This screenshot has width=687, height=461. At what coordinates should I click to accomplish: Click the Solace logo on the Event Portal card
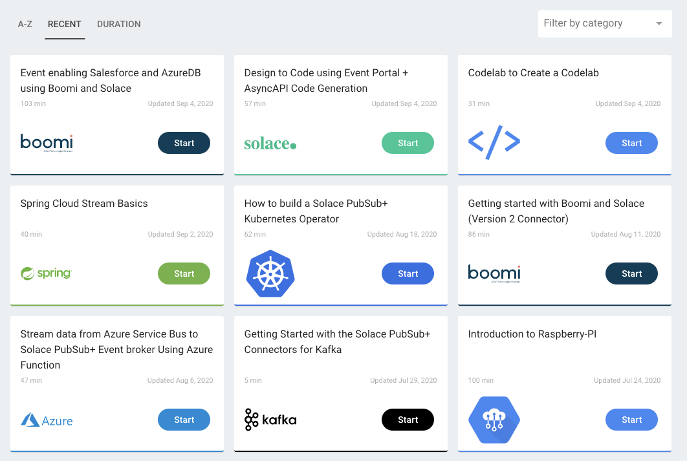pyautogui.click(x=270, y=143)
